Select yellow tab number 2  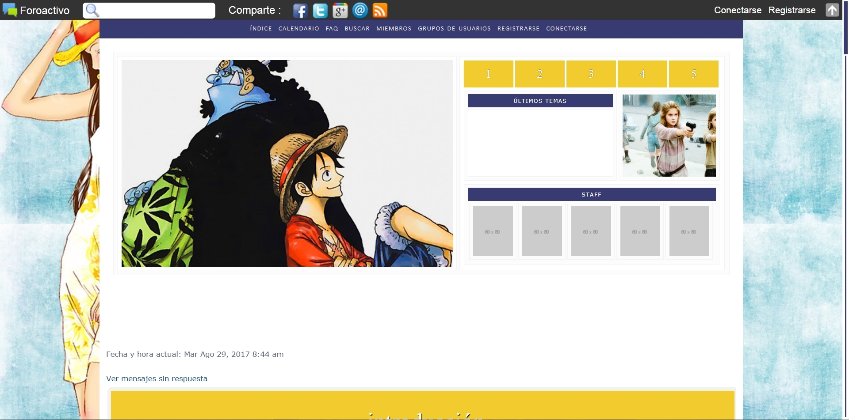tap(540, 74)
